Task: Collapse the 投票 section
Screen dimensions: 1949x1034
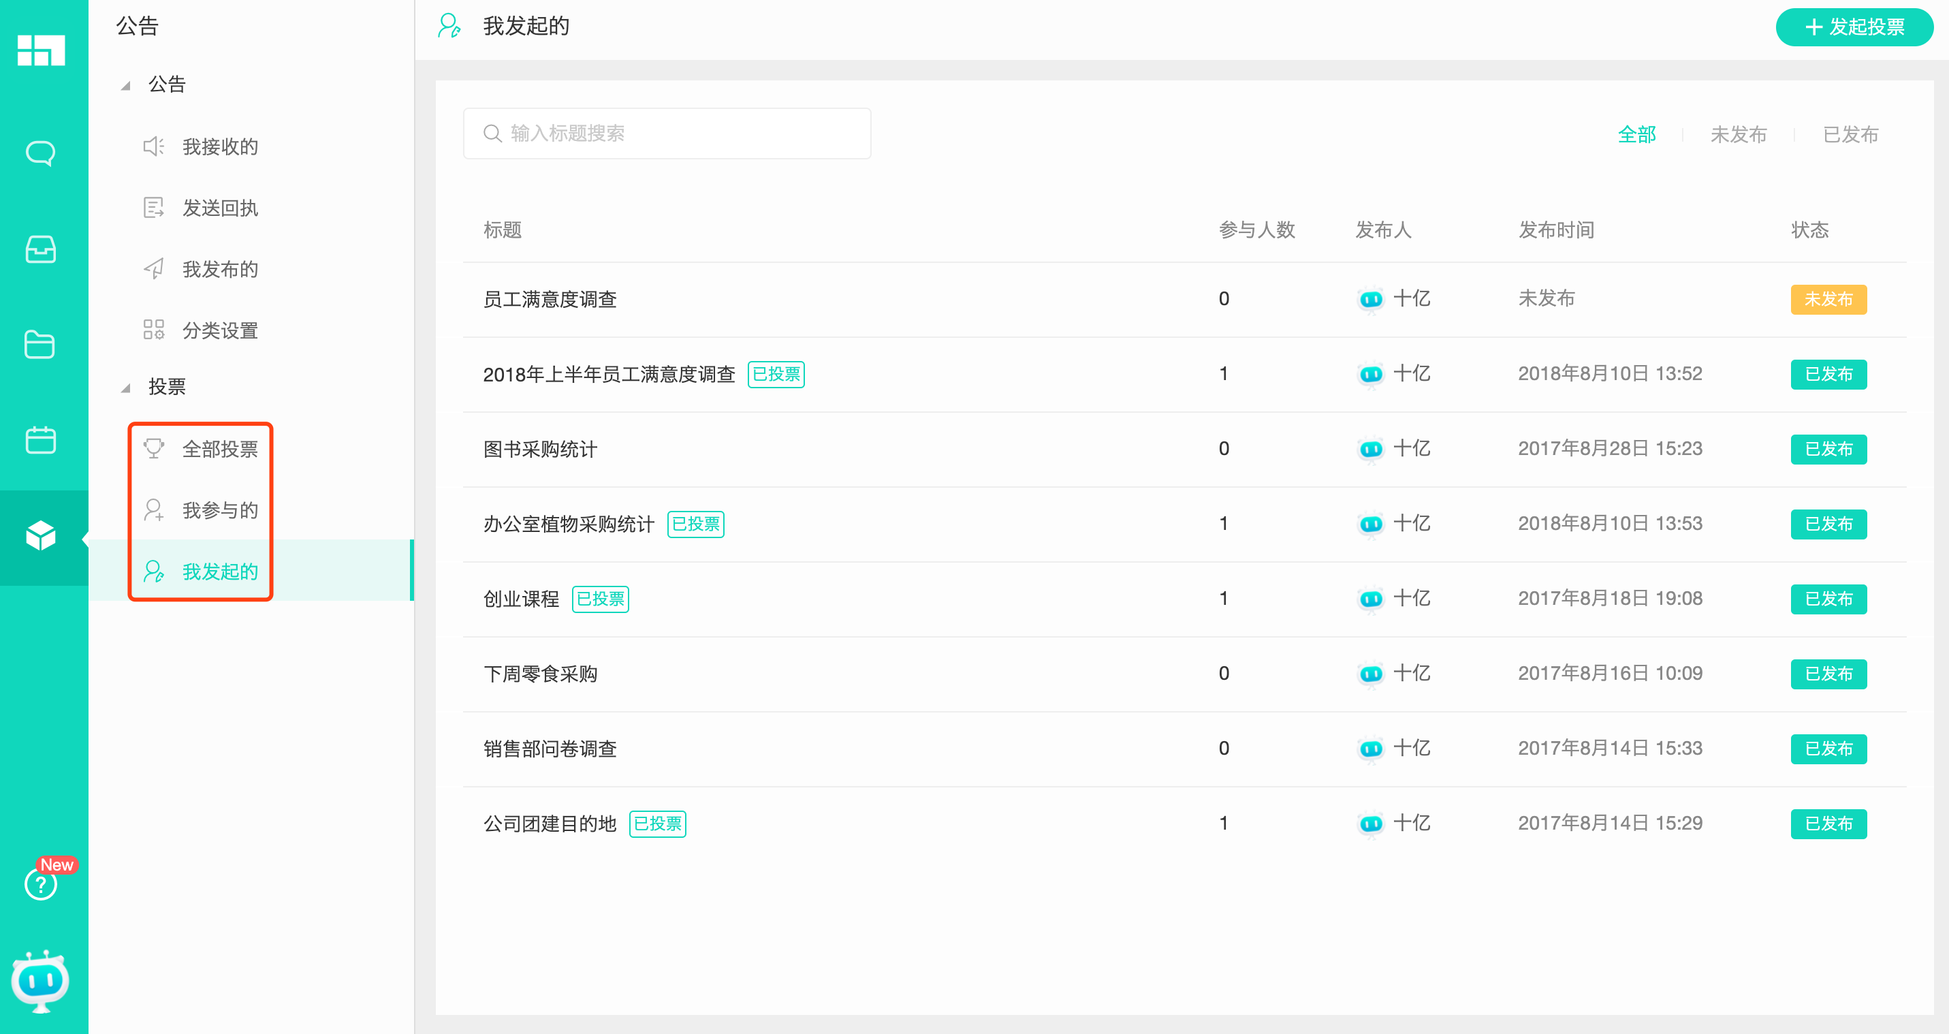Action: point(125,388)
